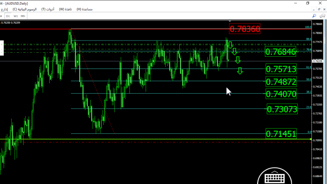Open the أدوات (T) tools menu
The height and width of the screenshot is (184, 327).
48,9
